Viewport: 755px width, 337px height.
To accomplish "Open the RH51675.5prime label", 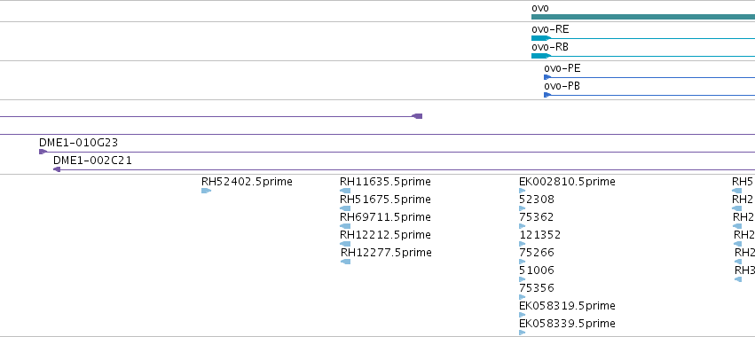I will point(385,200).
